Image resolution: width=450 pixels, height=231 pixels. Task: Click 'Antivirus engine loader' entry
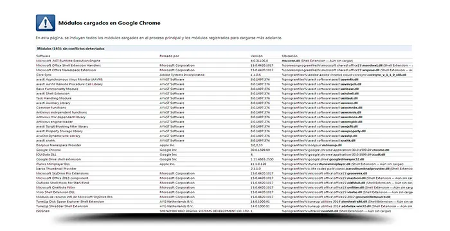pyautogui.click(x=55, y=122)
